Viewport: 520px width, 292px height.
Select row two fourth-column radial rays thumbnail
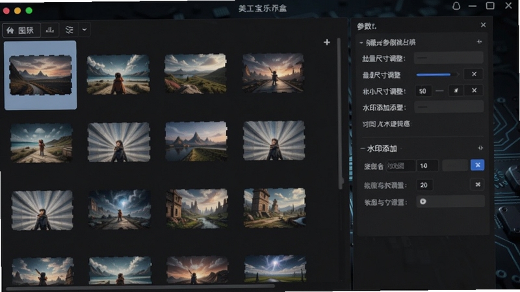coord(274,141)
